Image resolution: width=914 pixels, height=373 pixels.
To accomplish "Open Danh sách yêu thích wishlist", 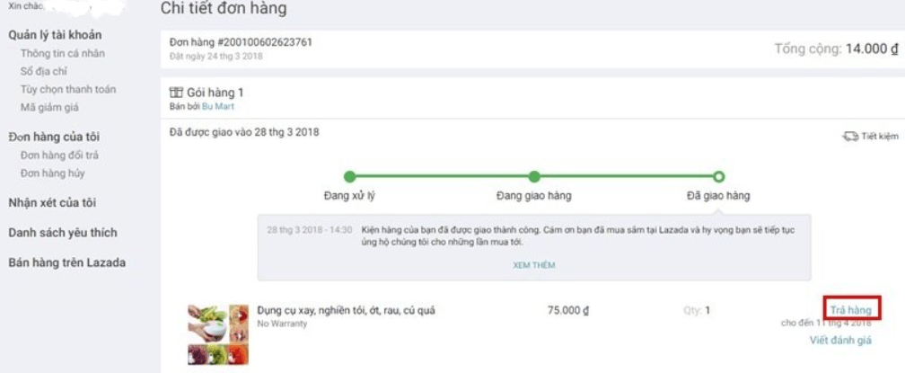I will (x=62, y=233).
